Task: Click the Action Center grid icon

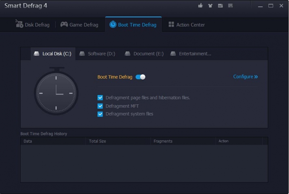Action: (171, 24)
